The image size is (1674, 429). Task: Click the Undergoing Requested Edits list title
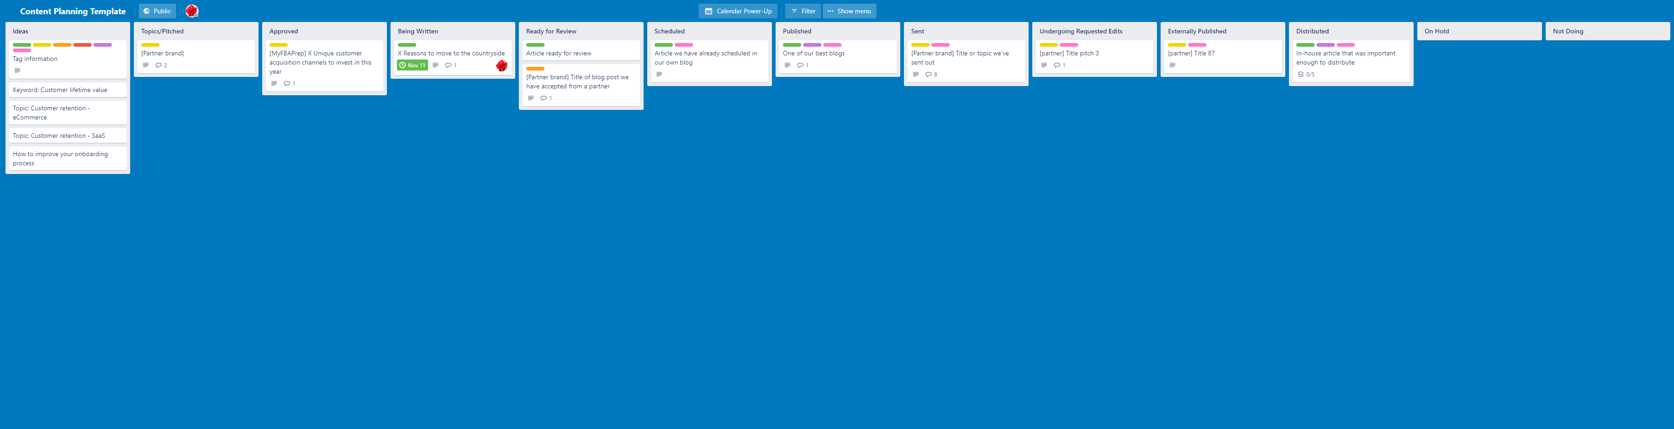click(1081, 31)
